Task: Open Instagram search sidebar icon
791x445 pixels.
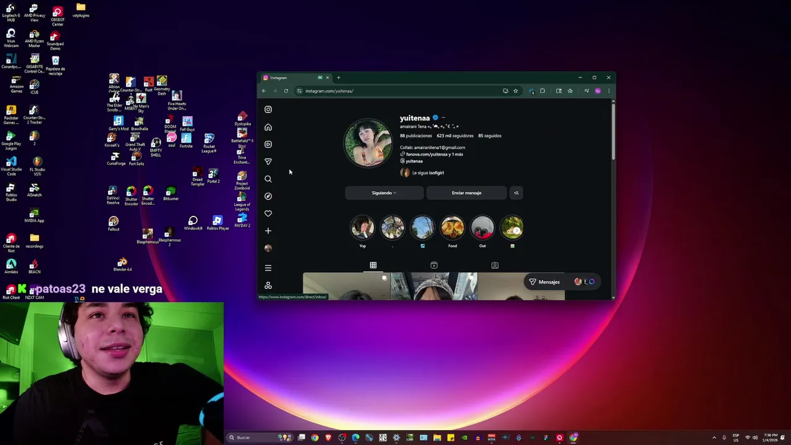Action: (268, 179)
